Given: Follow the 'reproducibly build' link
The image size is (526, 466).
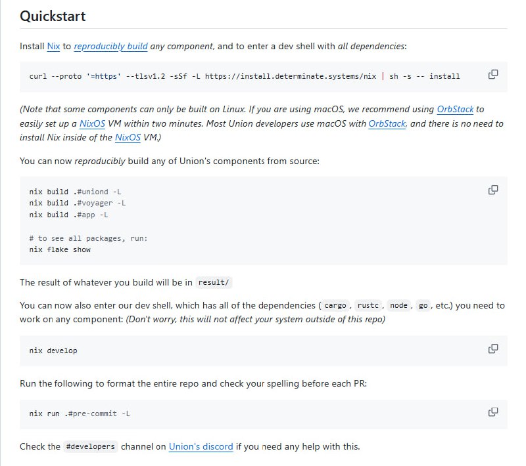Looking at the screenshot, I should click(110, 47).
